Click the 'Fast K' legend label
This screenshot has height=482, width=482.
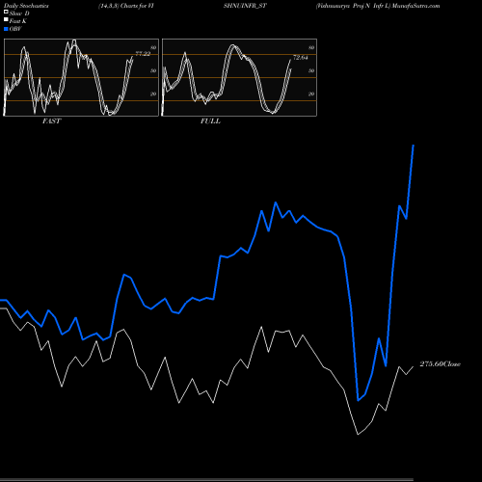click(18, 21)
